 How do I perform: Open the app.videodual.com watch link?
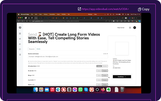point(105,9)
